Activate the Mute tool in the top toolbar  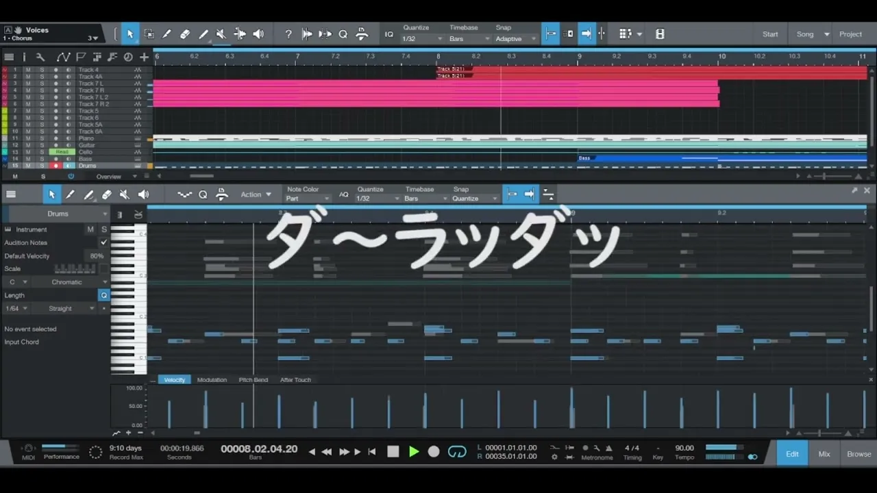221,34
